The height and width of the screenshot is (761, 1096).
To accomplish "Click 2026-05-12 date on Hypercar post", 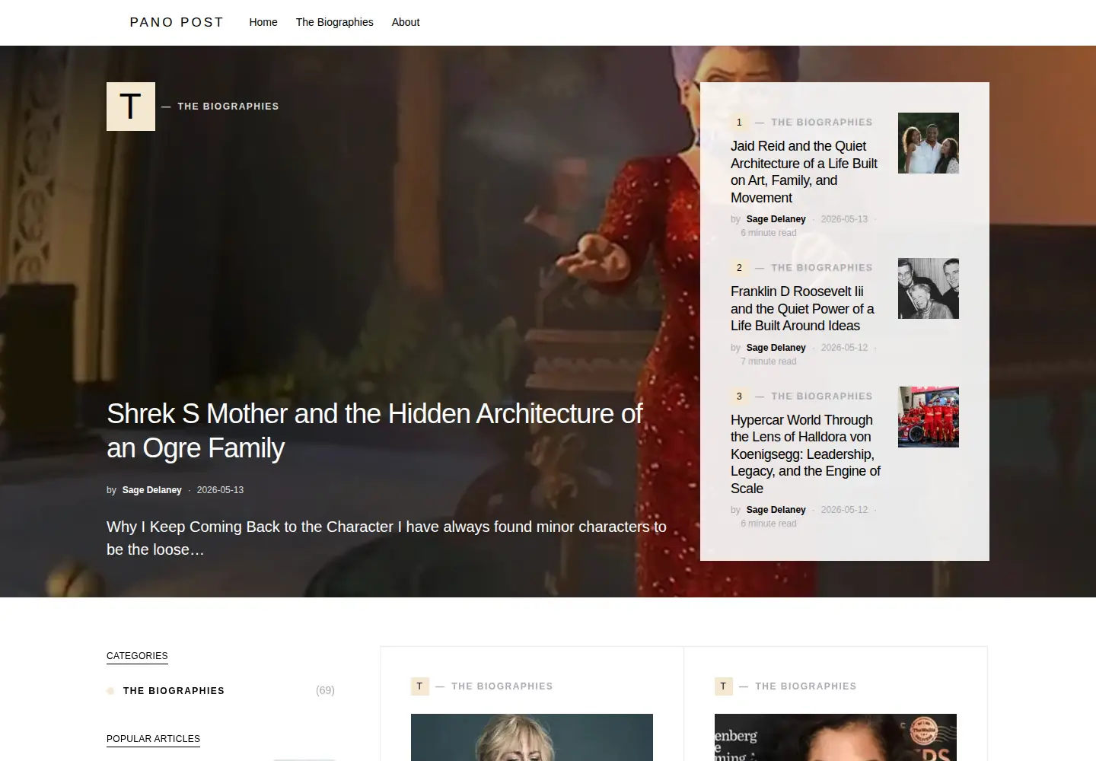I will point(844,510).
